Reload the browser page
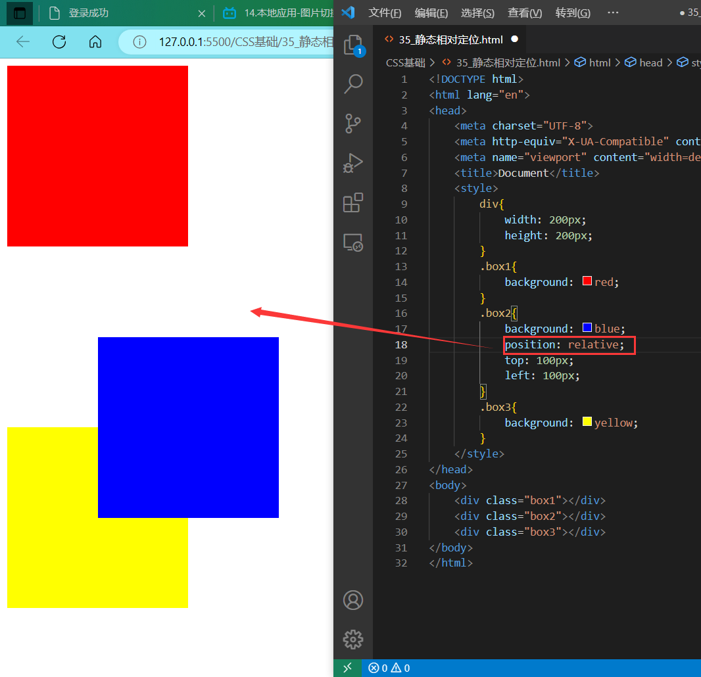Image resolution: width=701 pixels, height=677 pixels. 59,42
